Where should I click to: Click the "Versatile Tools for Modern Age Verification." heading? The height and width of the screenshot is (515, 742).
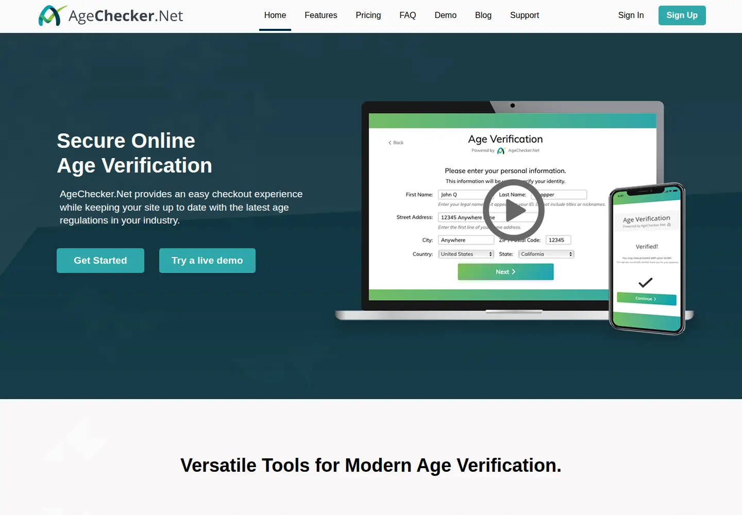point(371,466)
